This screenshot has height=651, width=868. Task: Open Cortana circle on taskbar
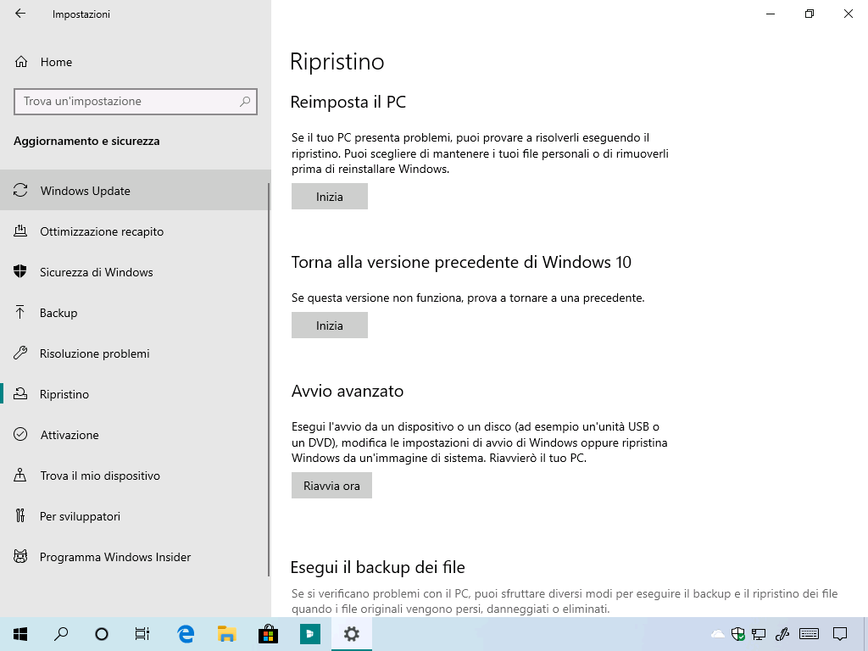click(102, 634)
